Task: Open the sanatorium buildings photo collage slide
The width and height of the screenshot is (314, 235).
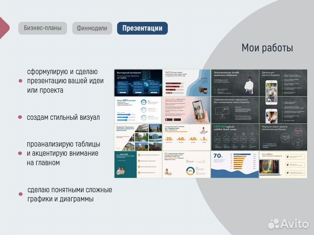Action: pyautogui.click(x=138, y=137)
